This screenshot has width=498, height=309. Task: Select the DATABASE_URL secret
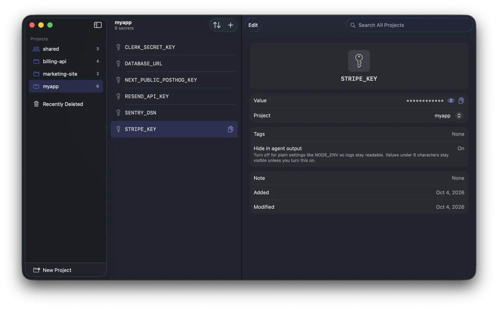174,63
